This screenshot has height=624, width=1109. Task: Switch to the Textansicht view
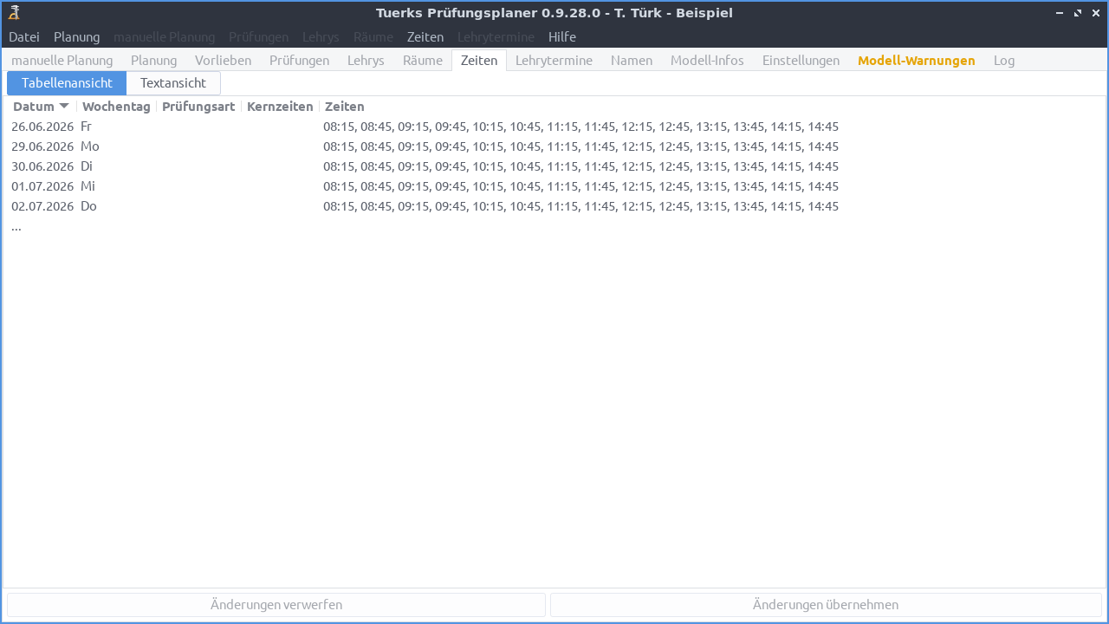pos(172,82)
